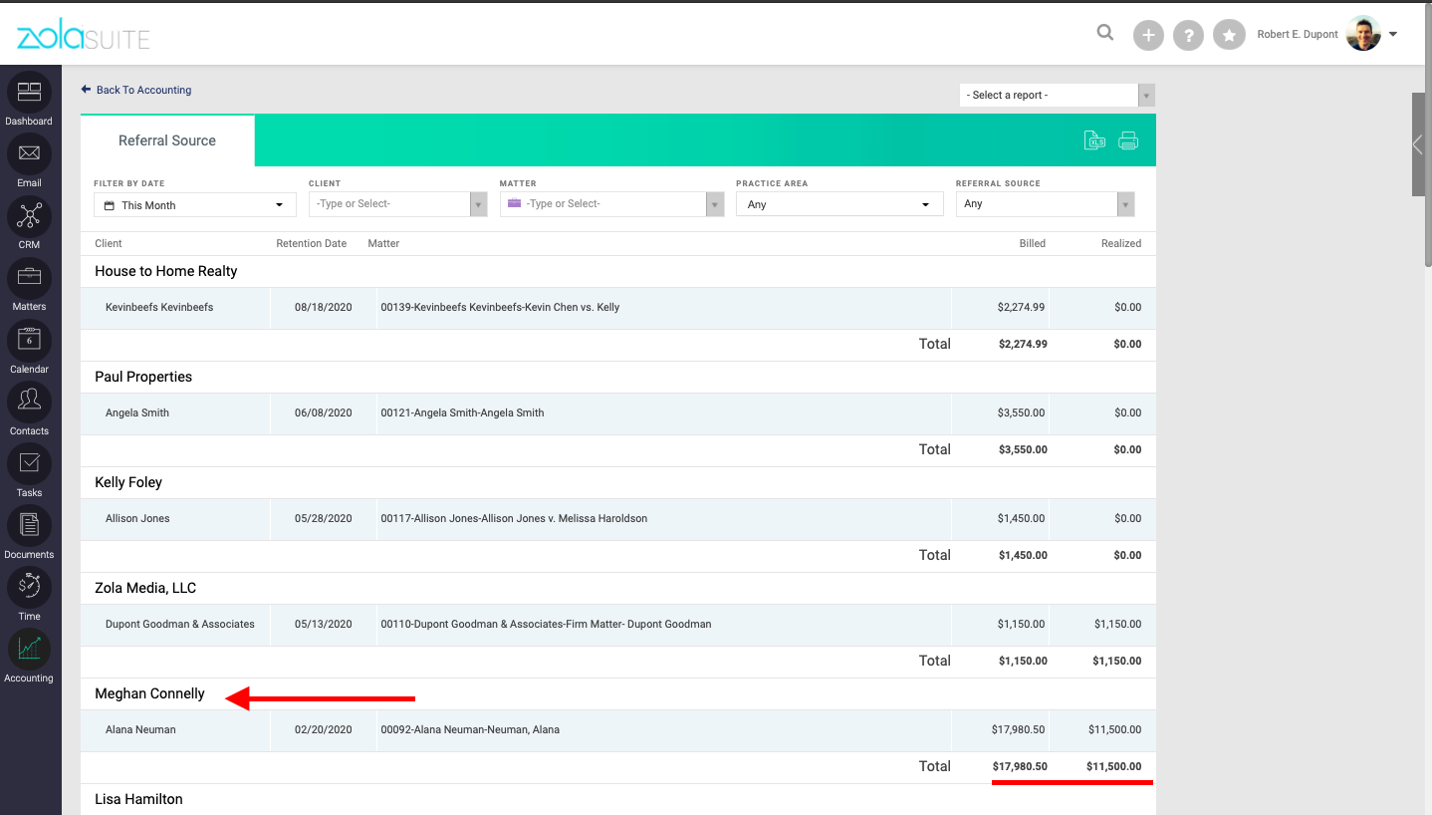Open the Client filter dropdown
Viewport: 1432px width, 815px height.
point(398,204)
